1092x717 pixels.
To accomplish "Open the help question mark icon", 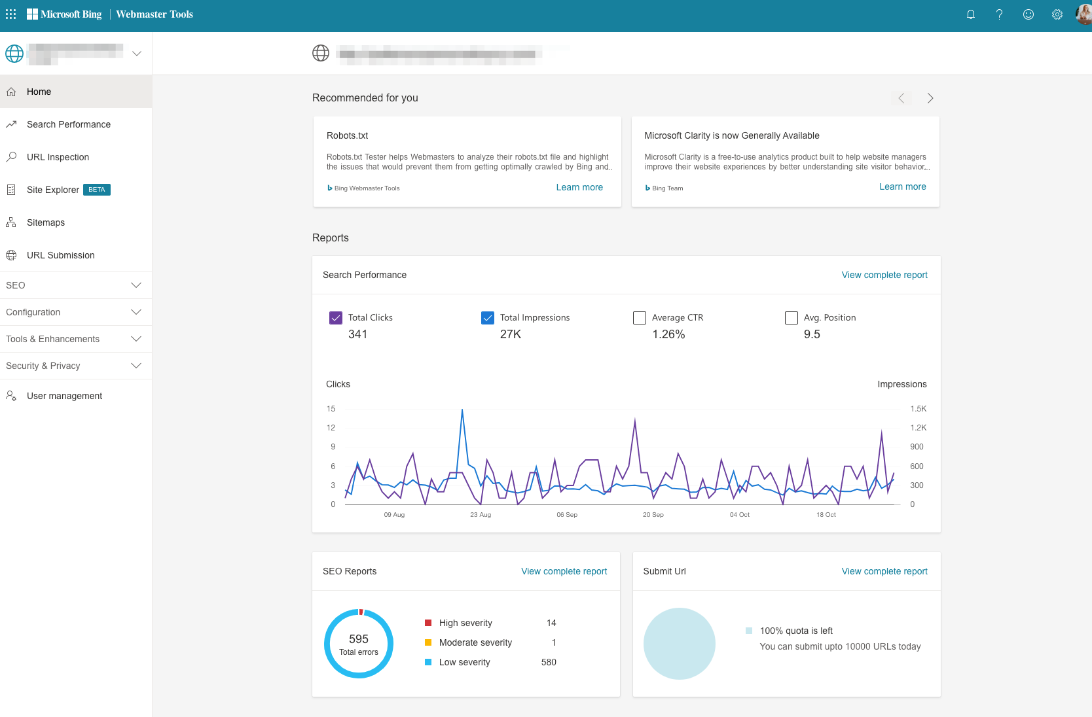I will [x=1000, y=14].
